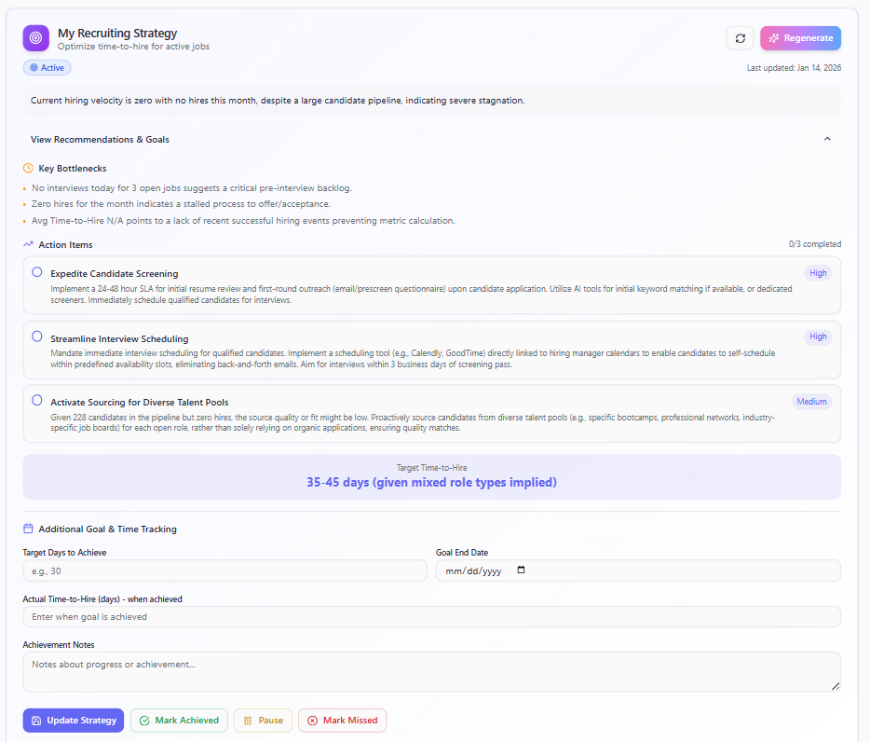Focus the Target Days to Achieve field
The width and height of the screenshot is (870, 742).
coord(224,570)
